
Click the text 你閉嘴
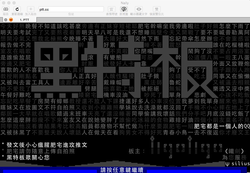click(144, 51)
